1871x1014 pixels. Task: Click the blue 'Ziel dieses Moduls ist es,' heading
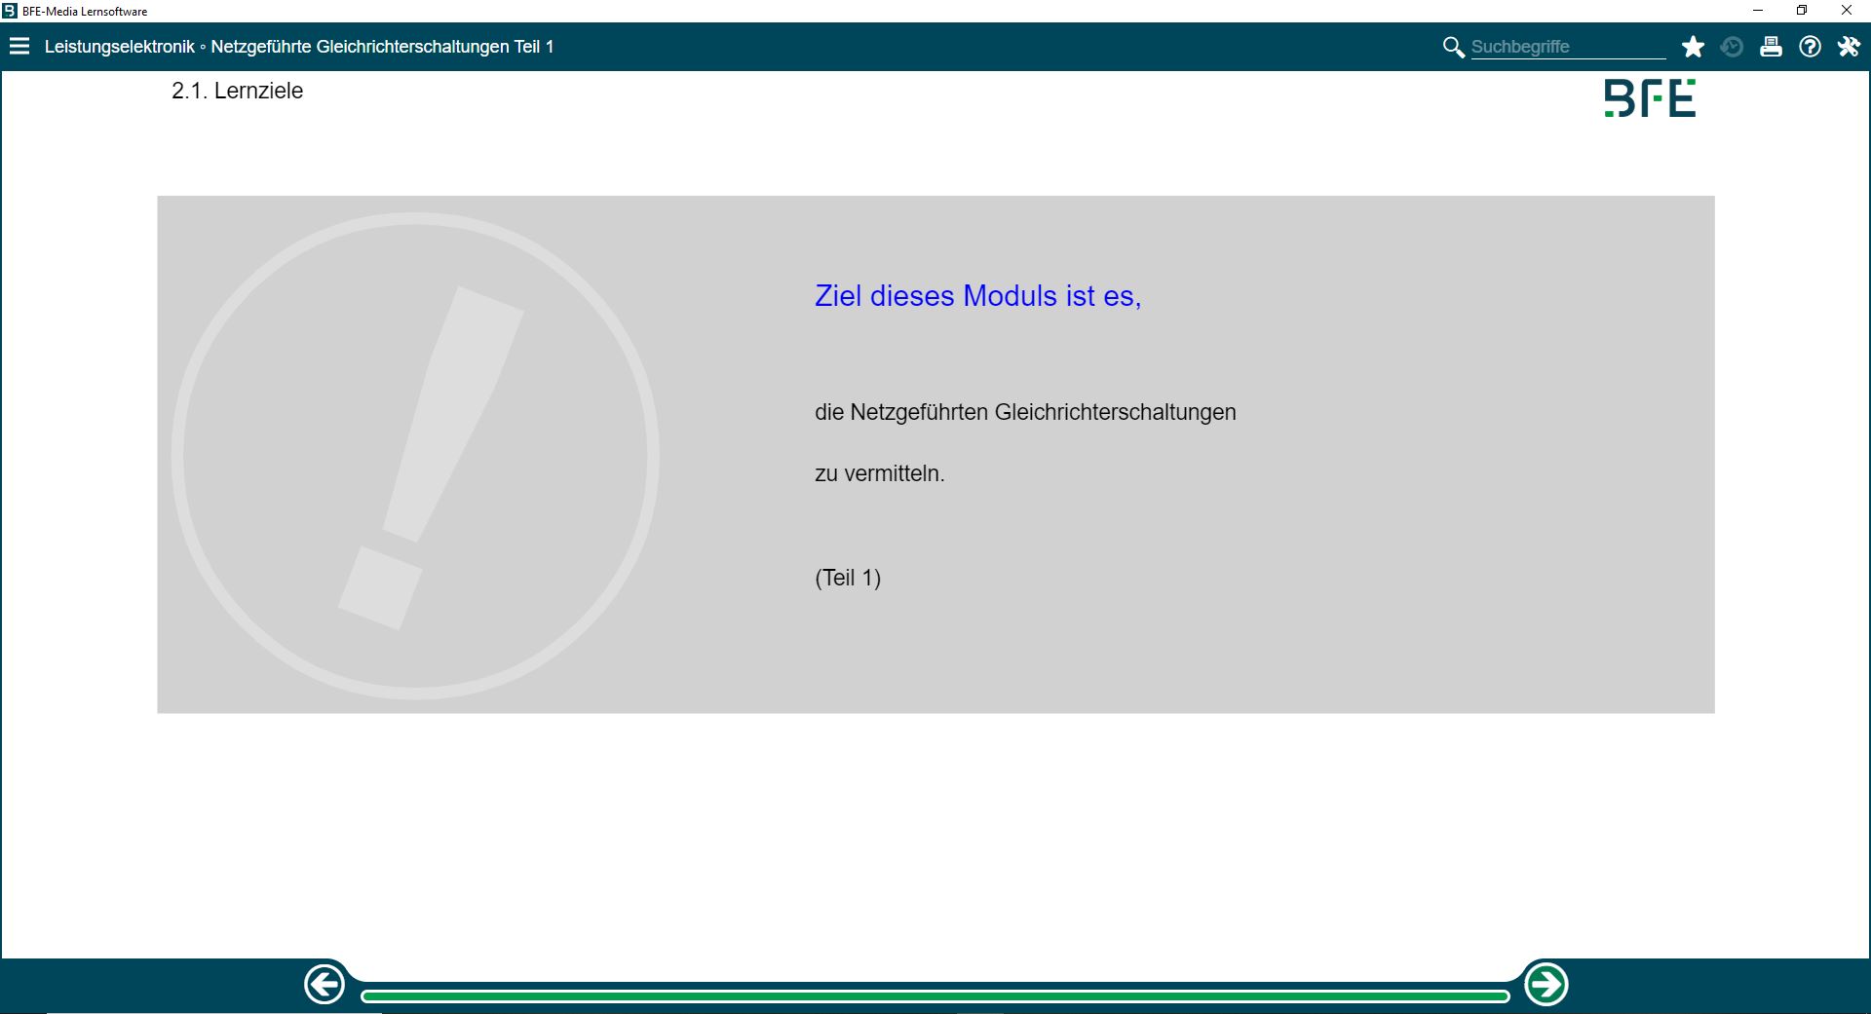(977, 296)
